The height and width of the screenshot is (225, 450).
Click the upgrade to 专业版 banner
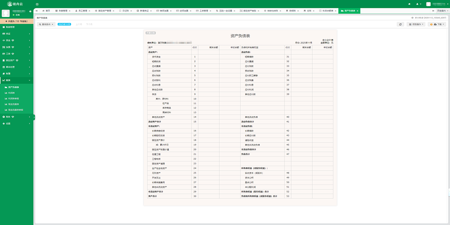coord(16,21)
